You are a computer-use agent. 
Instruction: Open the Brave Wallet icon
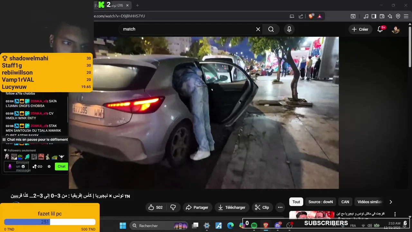pos(382,16)
